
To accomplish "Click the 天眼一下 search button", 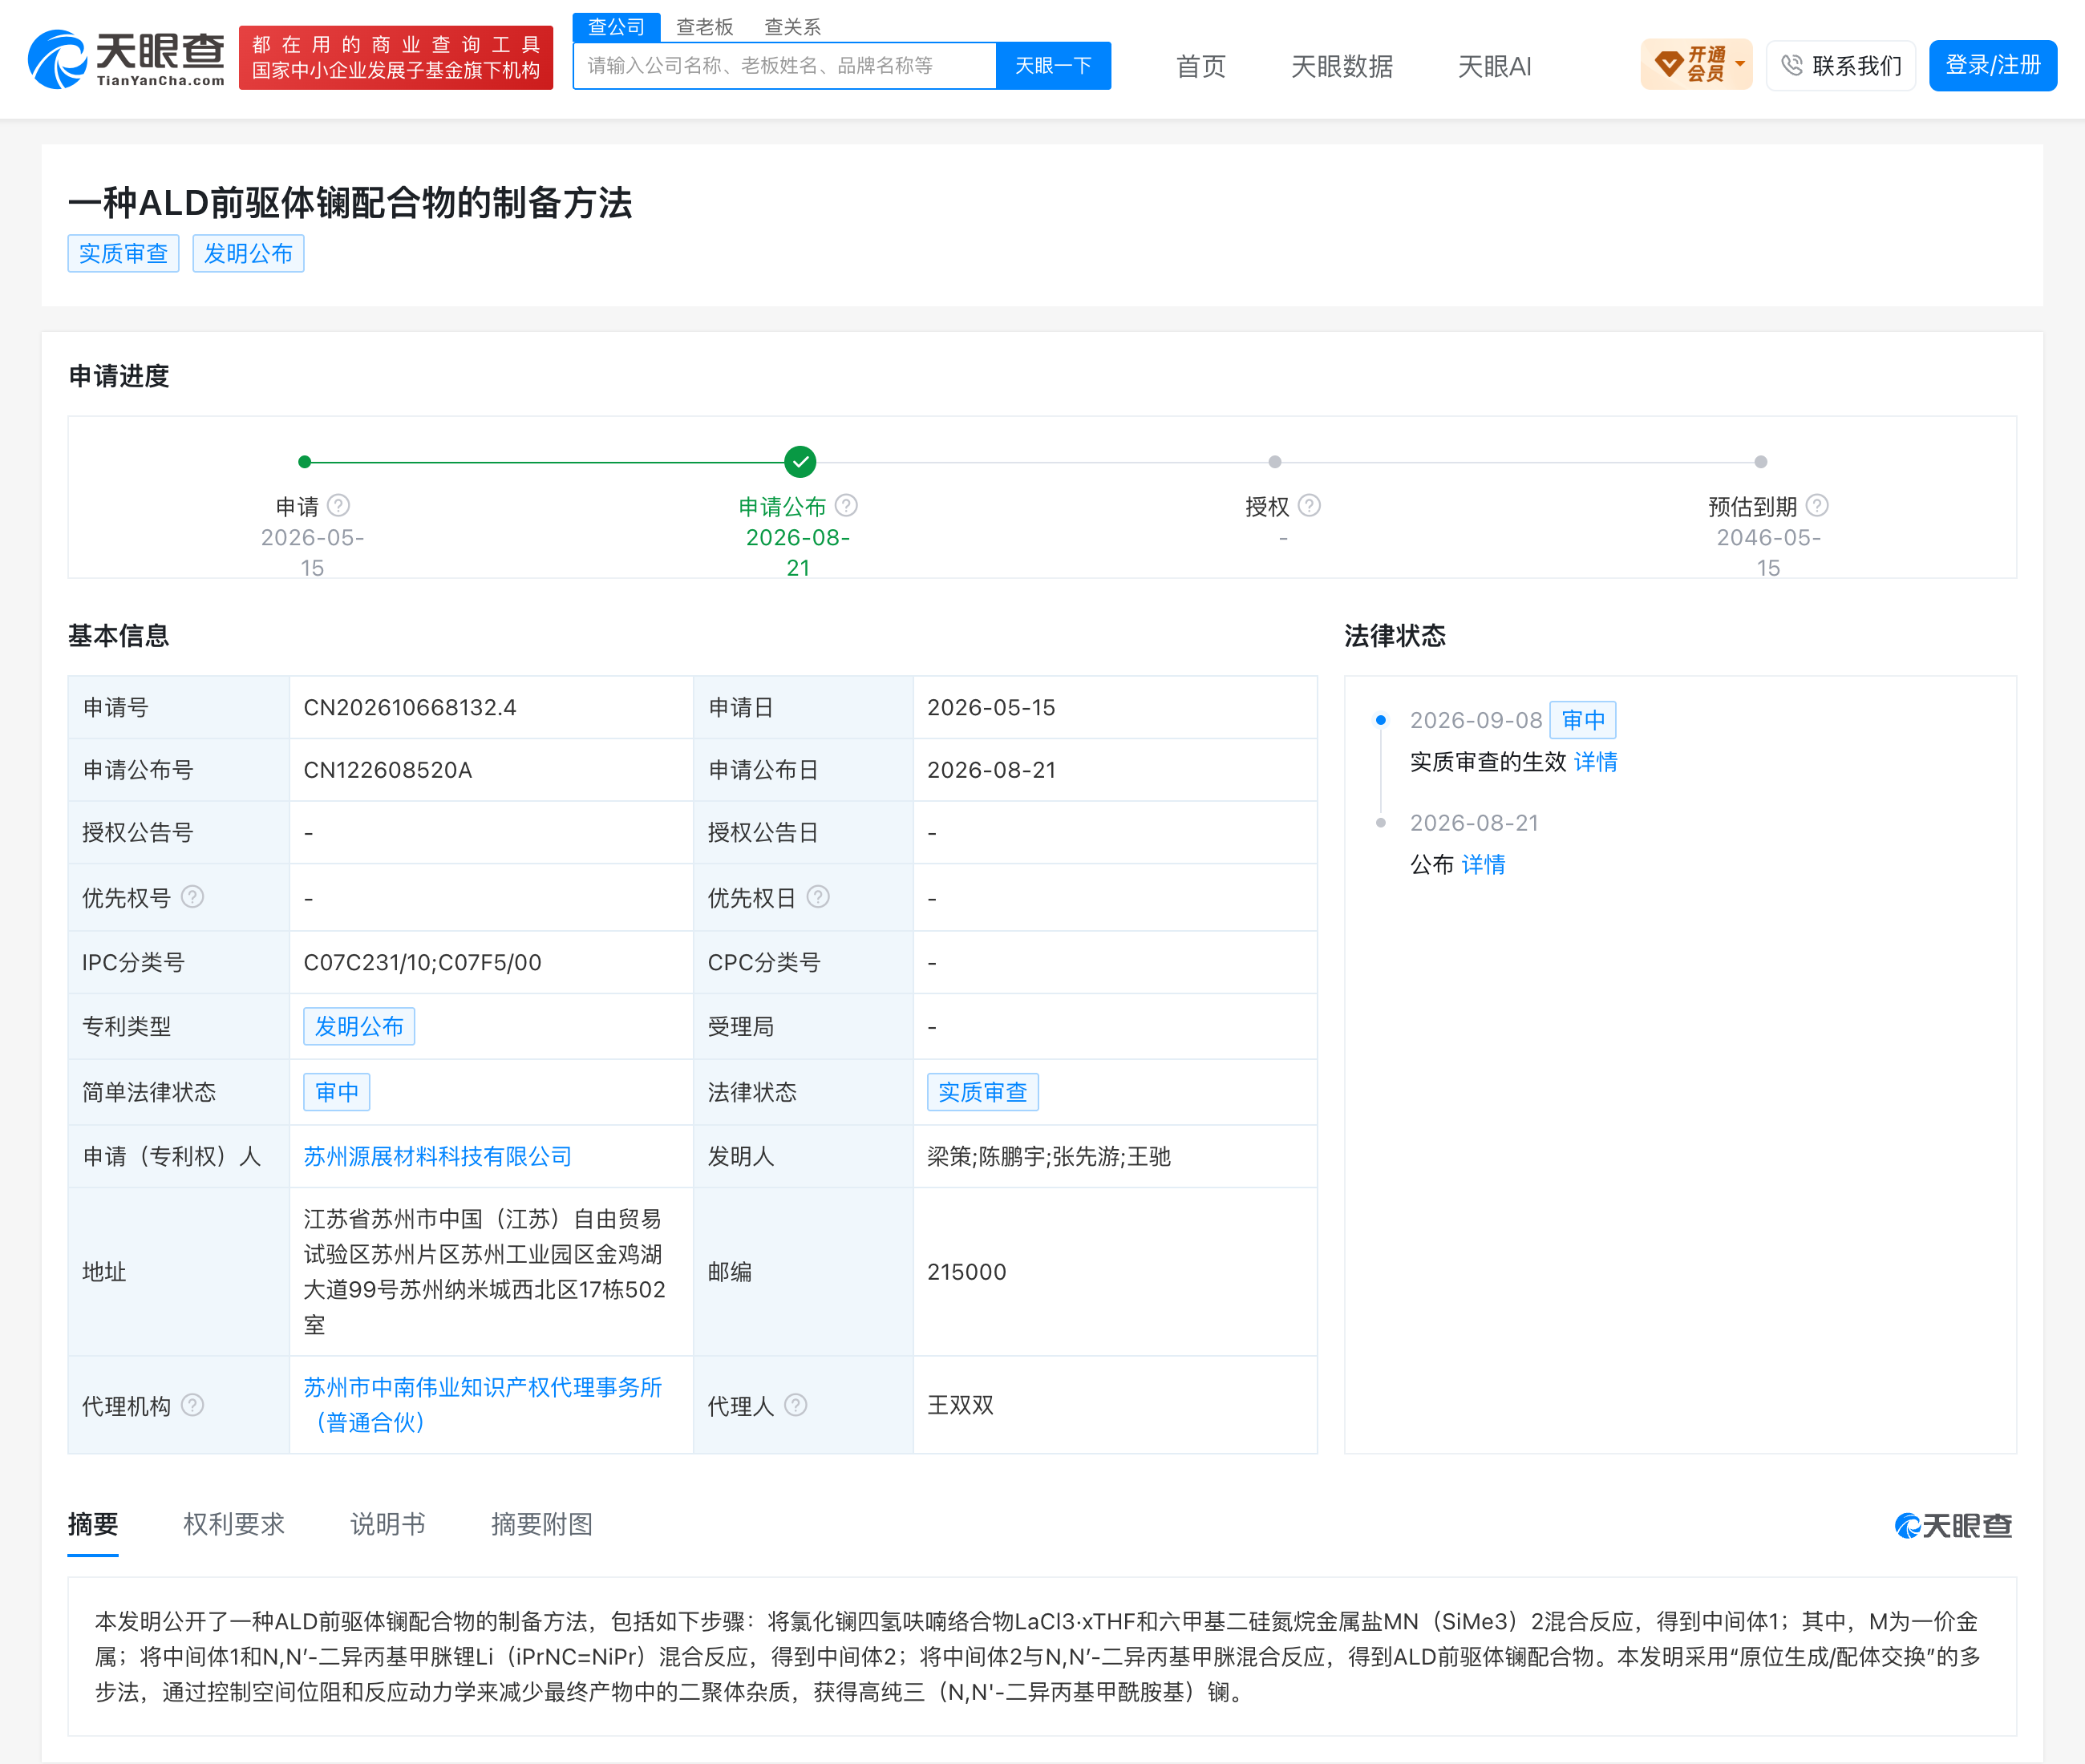I will click(1053, 66).
